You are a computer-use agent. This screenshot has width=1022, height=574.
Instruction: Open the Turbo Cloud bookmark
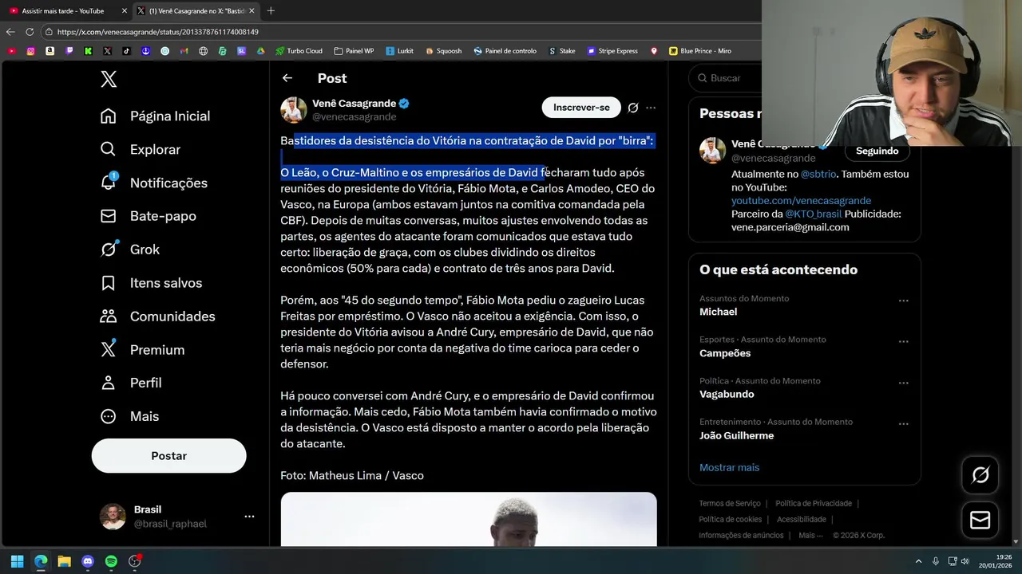point(299,51)
